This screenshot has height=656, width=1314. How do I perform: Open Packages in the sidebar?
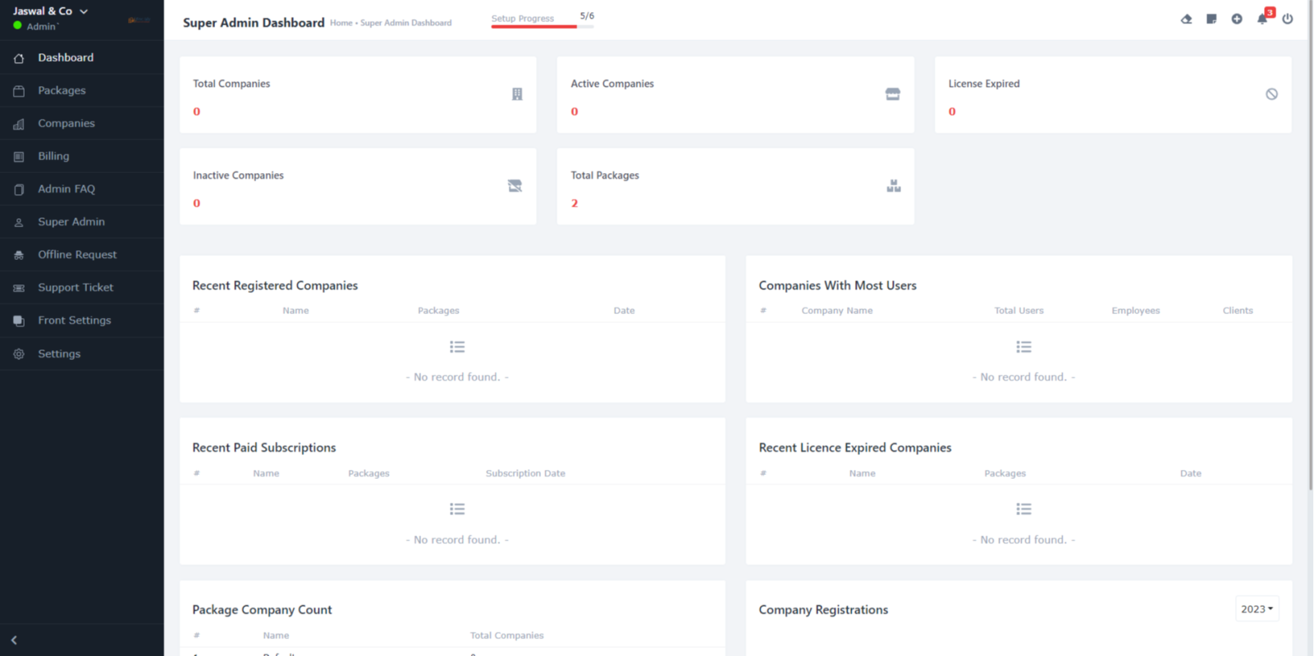(62, 90)
